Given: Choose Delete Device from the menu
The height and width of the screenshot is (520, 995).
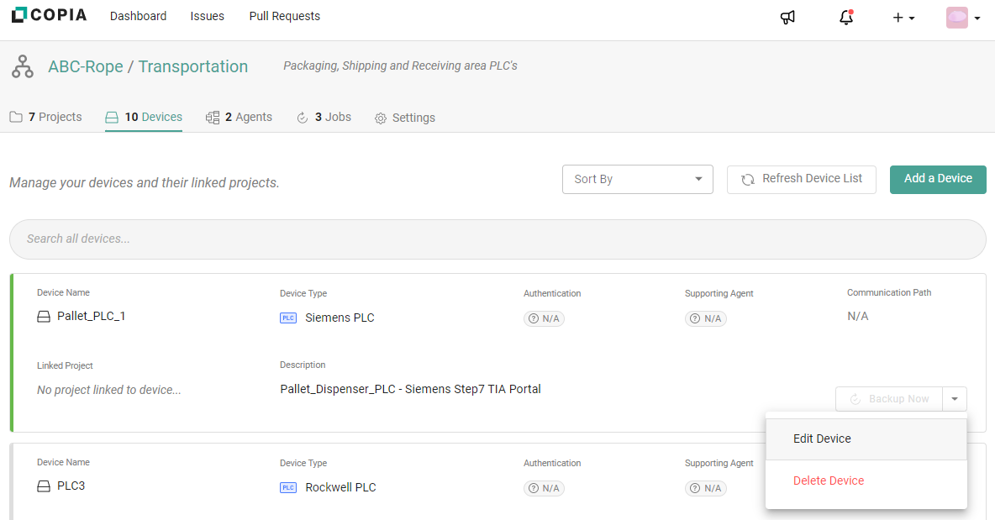Looking at the screenshot, I should 829,481.
